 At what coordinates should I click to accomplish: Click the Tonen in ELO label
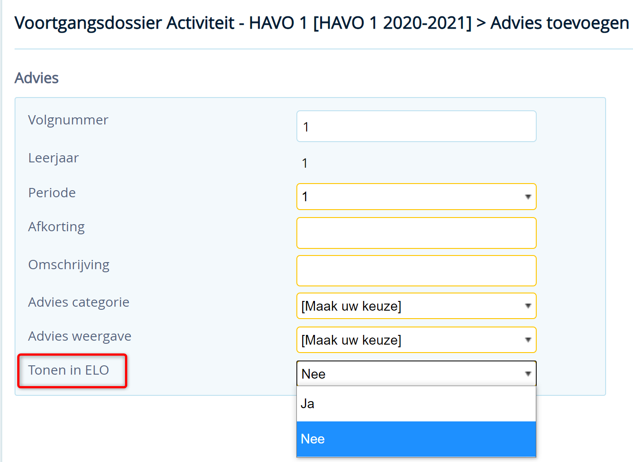[68, 370]
